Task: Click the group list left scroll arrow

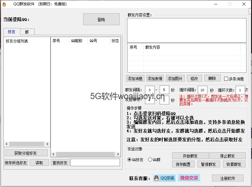Action: (7, 144)
